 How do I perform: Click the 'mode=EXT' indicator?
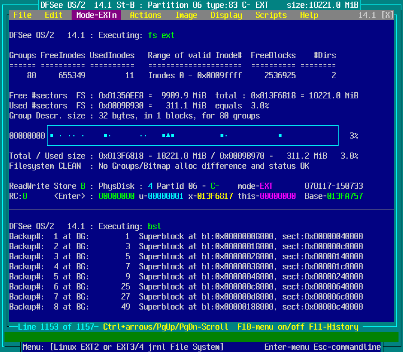(255, 186)
